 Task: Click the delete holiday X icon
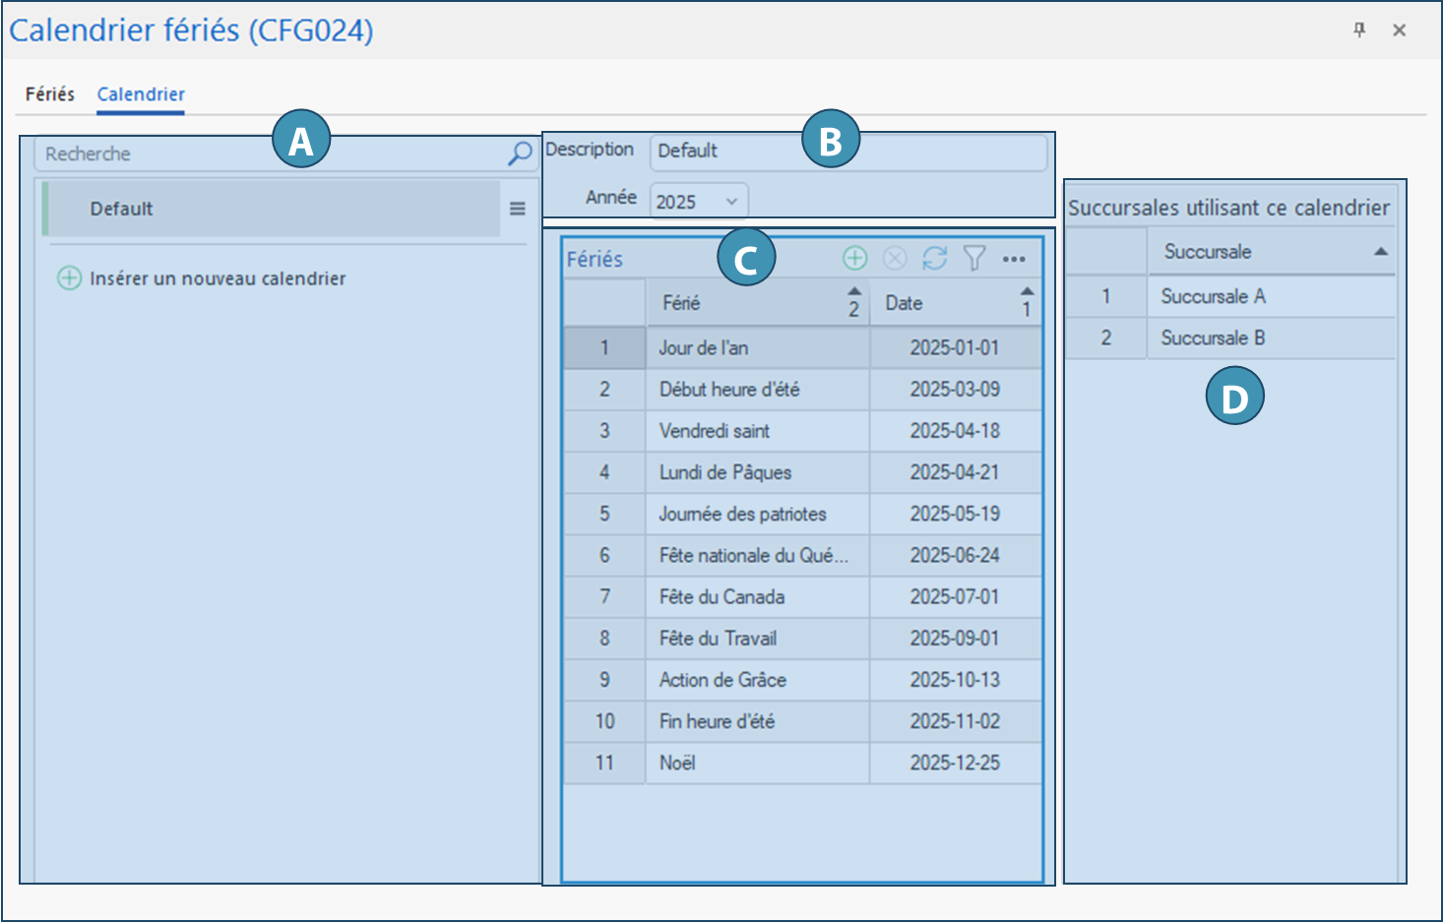click(894, 258)
